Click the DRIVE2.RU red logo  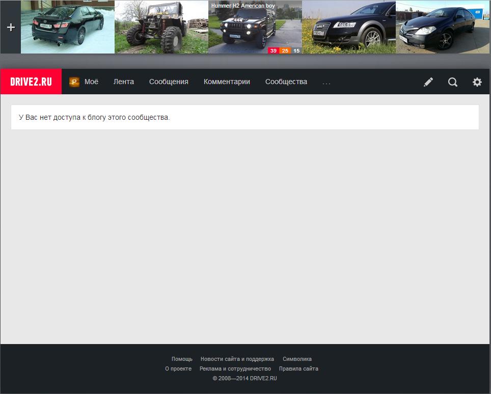(x=31, y=82)
